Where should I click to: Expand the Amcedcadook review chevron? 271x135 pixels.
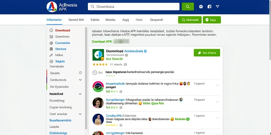point(218,85)
